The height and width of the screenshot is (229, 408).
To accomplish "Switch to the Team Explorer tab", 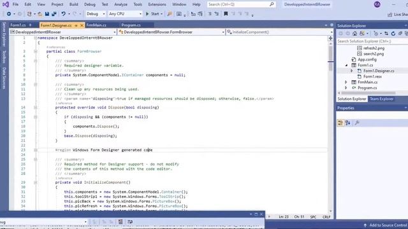I will point(381,99).
